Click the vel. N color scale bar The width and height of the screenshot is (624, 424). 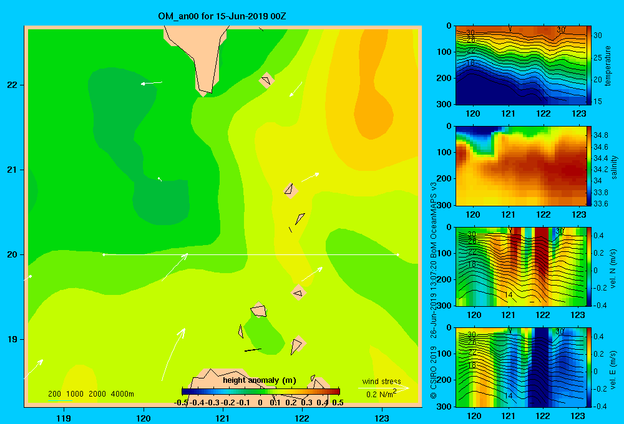[589, 266]
